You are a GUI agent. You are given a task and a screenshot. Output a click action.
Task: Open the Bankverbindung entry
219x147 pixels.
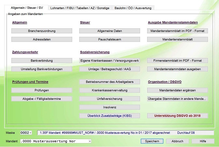pos(42,61)
